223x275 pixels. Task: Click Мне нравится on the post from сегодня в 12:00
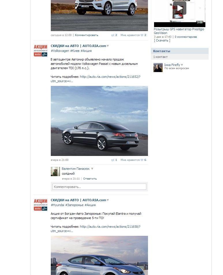130,35
